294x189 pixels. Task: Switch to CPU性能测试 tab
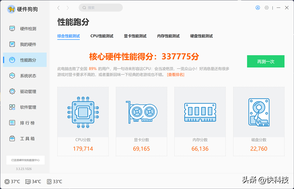(x=102, y=36)
